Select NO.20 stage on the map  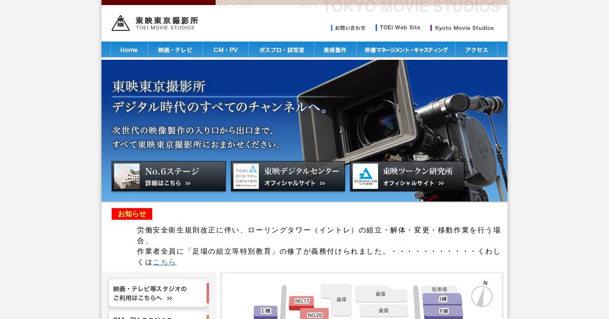tap(315, 314)
